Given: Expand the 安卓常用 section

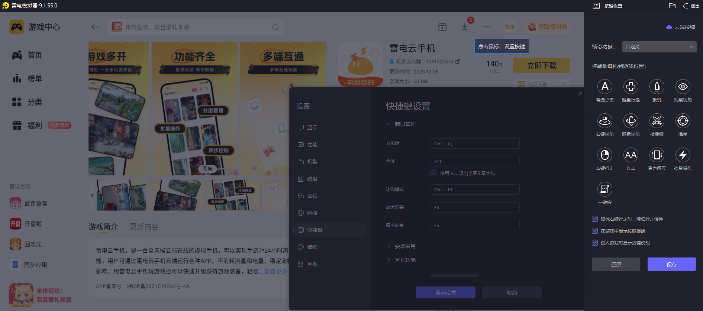Looking at the screenshot, I should [x=402, y=246].
